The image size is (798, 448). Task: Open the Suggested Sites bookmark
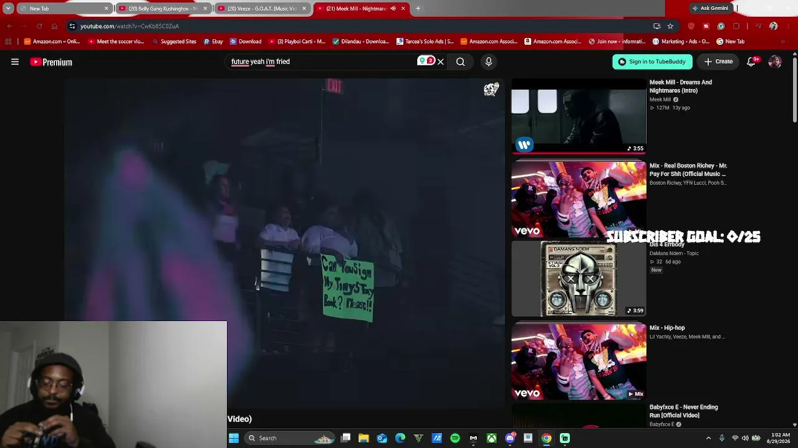click(x=174, y=42)
